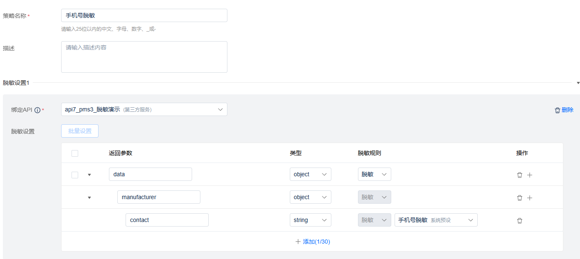Edit the contact parameter name field
This screenshot has width=580, height=259.
(x=167, y=220)
